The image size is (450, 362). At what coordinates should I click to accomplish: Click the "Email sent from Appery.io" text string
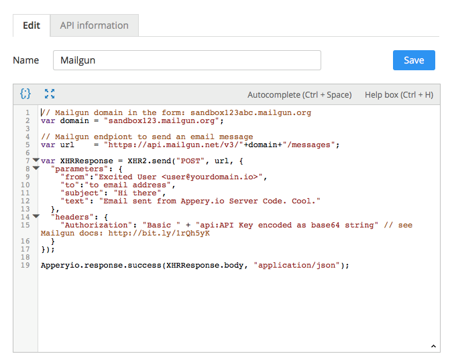[x=209, y=201]
